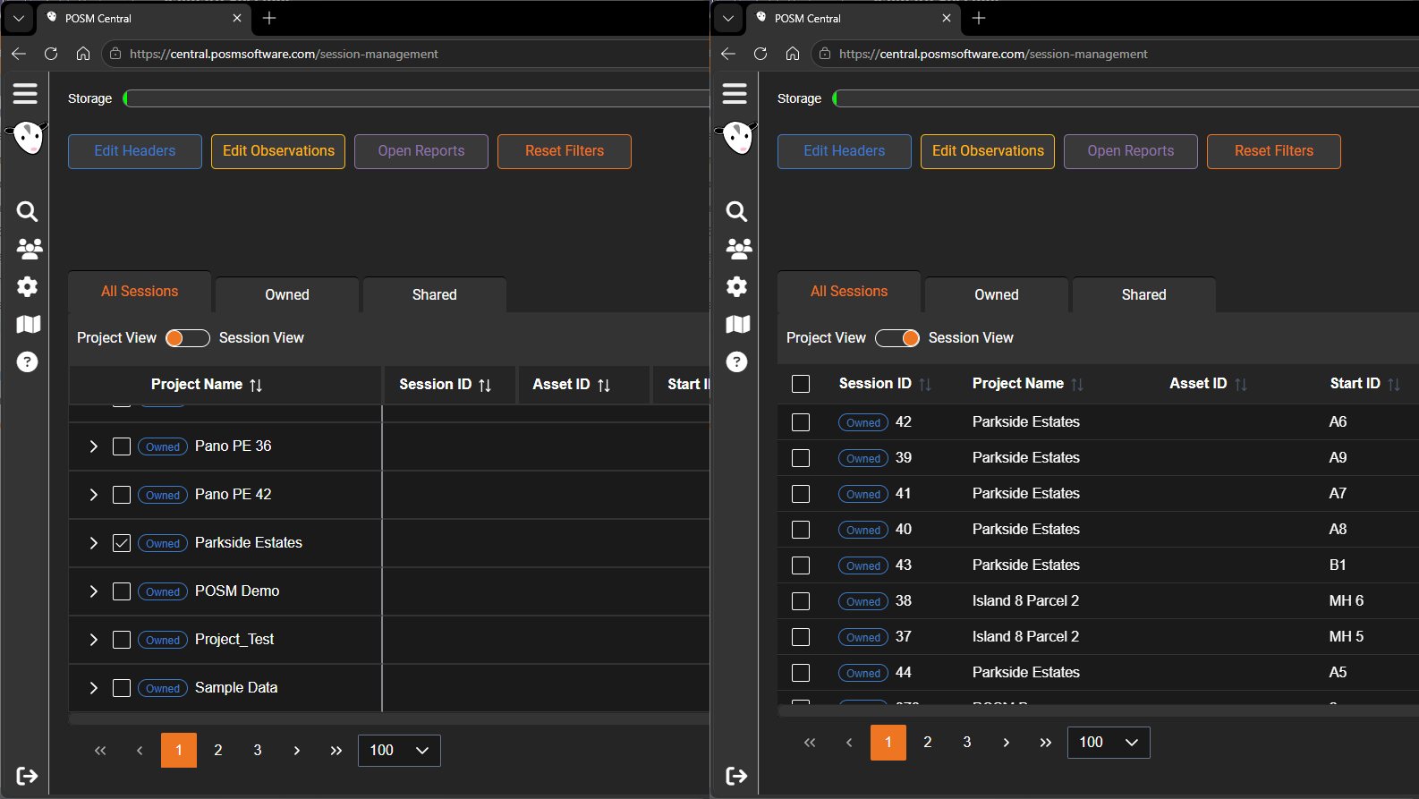
Task: Open page size dropdown in right window
Action: coord(1109,743)
